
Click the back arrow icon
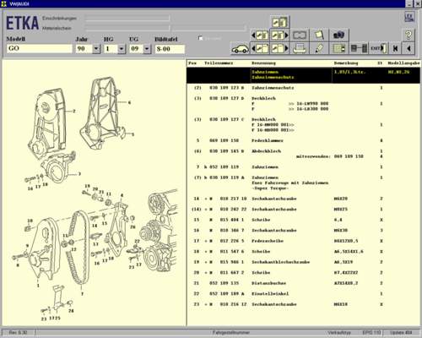click(x=408, y=48)
